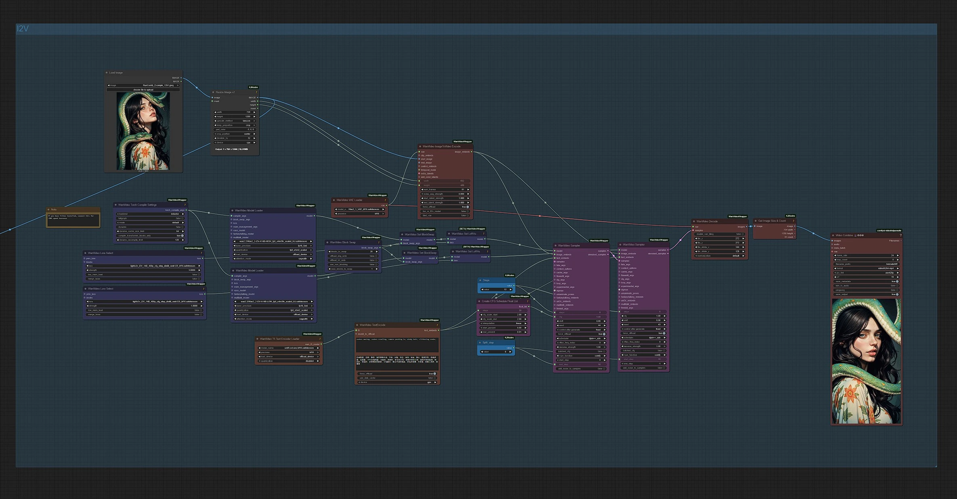Open the pix_fmt yuv420p dropdown
The image size is (957, 499).
pyautogui.click(x=867, y=273)
